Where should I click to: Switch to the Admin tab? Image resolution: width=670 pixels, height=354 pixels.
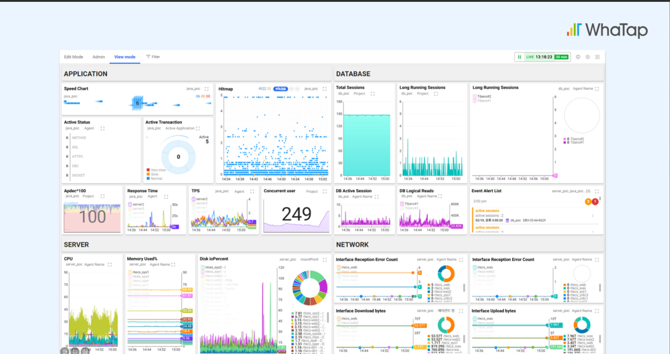click(x=98, y=57)
